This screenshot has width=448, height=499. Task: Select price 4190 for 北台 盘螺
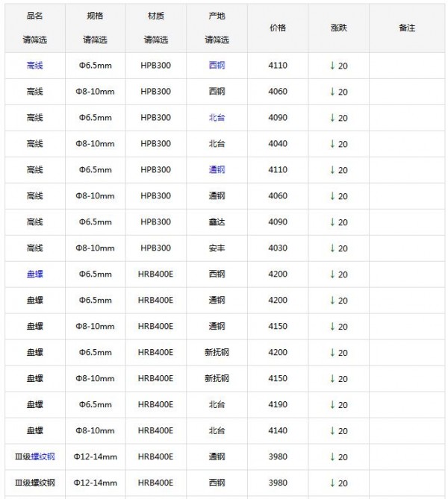pos(278,405)
